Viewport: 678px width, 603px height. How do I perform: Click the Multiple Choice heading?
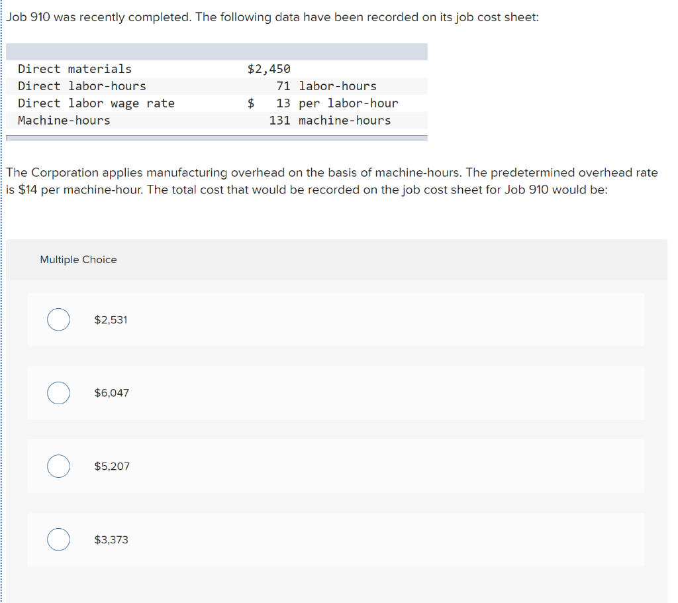(78, 259)
